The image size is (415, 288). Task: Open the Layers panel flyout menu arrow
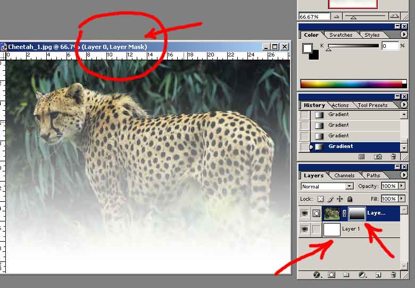(x=403, y=175)
